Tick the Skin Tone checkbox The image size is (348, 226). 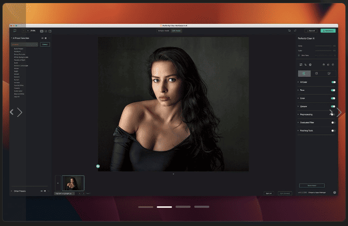pos(299,55)
